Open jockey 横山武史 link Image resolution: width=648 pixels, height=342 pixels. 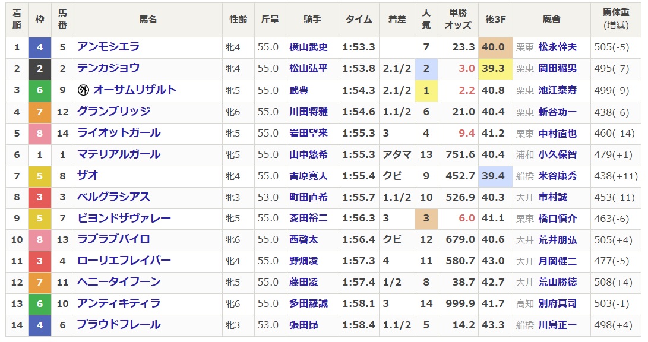click(308, 47)
